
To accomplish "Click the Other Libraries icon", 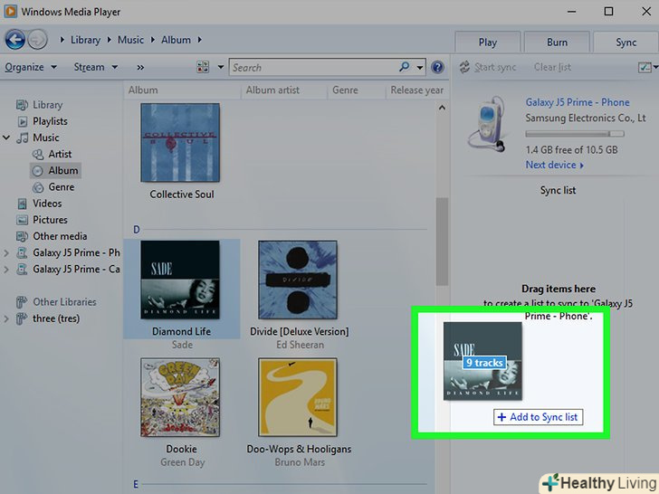I will tap(22, 302).
